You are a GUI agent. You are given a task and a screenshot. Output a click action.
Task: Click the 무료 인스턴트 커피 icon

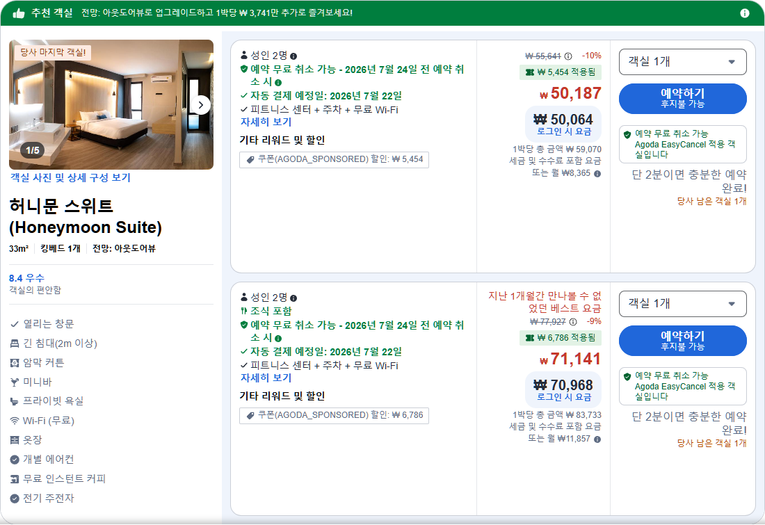pos(15,478)
